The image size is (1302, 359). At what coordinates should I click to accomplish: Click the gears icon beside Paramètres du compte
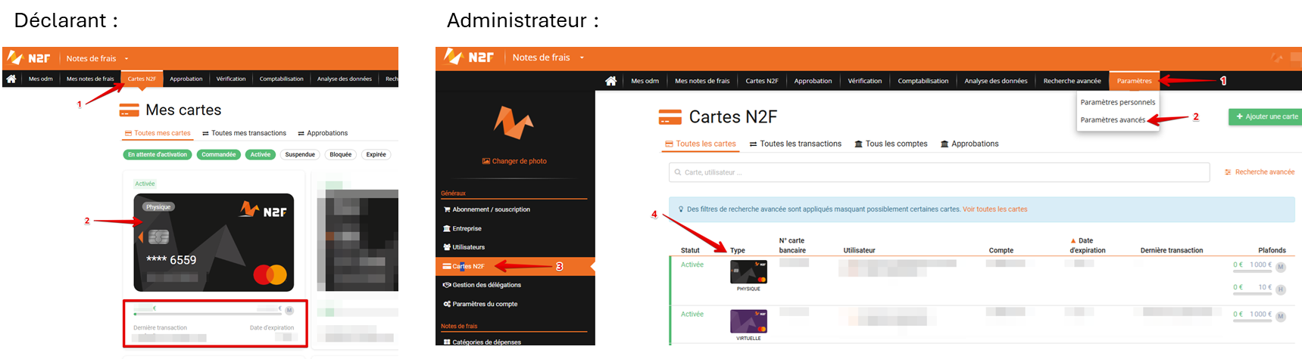(x=447, y=304)
